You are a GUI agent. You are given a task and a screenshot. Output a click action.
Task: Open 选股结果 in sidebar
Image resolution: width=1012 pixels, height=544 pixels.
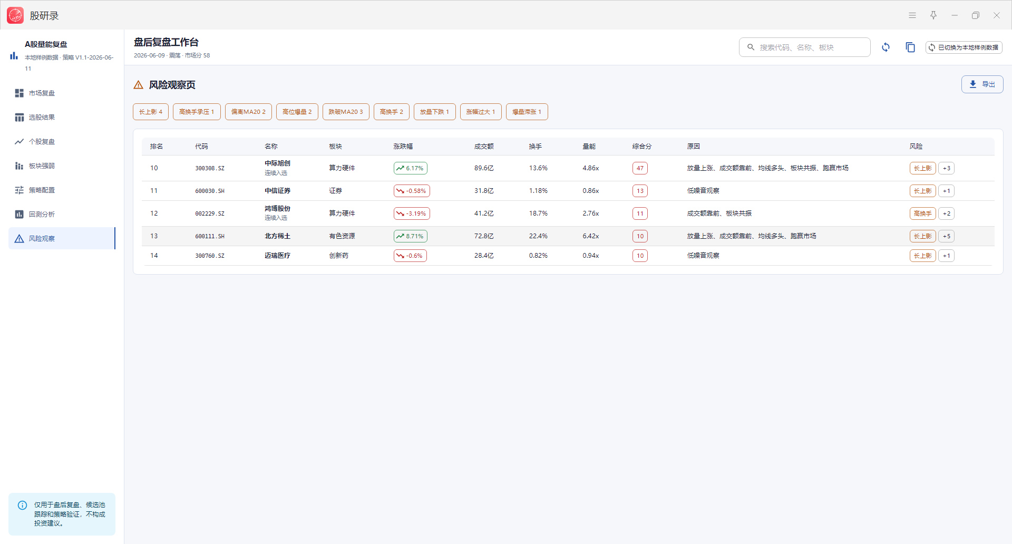click(62, 118)
